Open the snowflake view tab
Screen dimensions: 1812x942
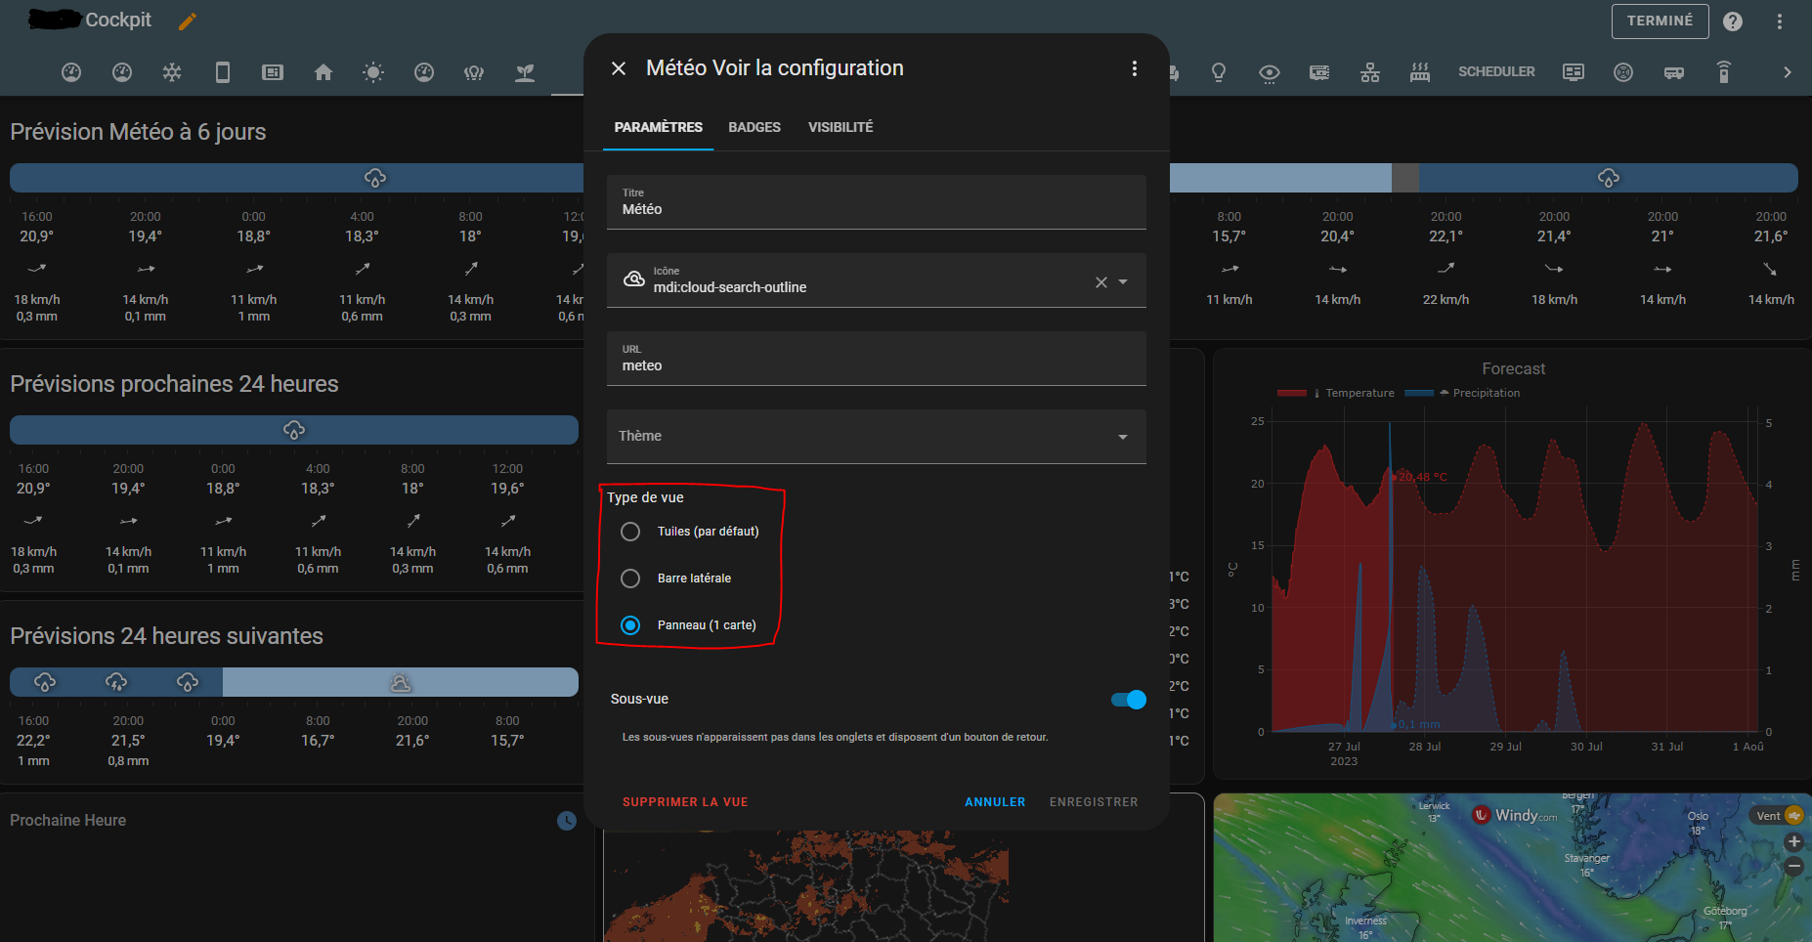point(172,72)
